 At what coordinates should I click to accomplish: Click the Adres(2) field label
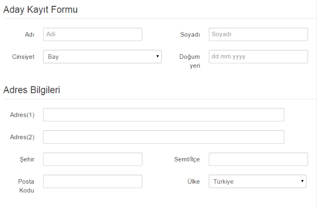click(22, 137)
